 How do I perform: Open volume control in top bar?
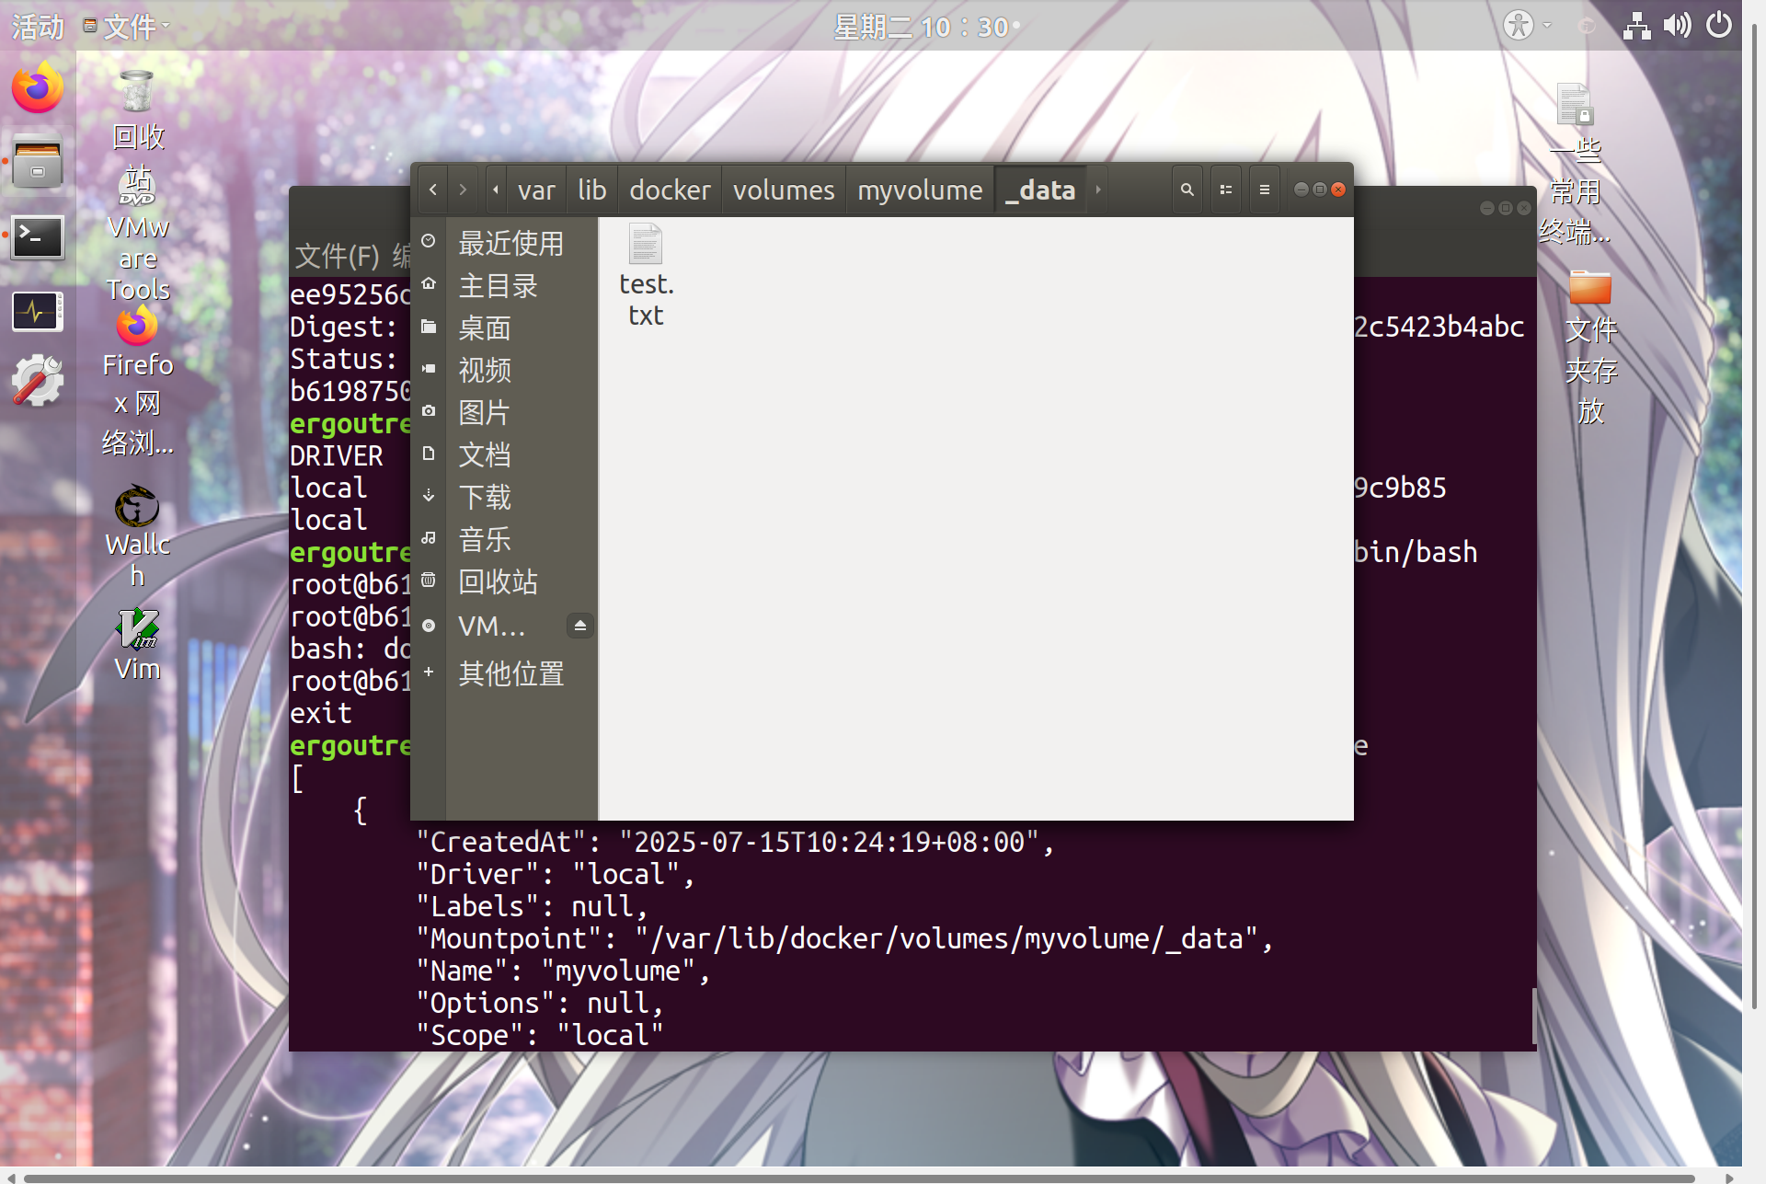coord(1677,25)
